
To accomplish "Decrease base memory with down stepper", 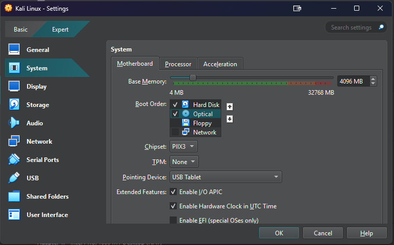I will pyautogui.click(x=373, y=84).
